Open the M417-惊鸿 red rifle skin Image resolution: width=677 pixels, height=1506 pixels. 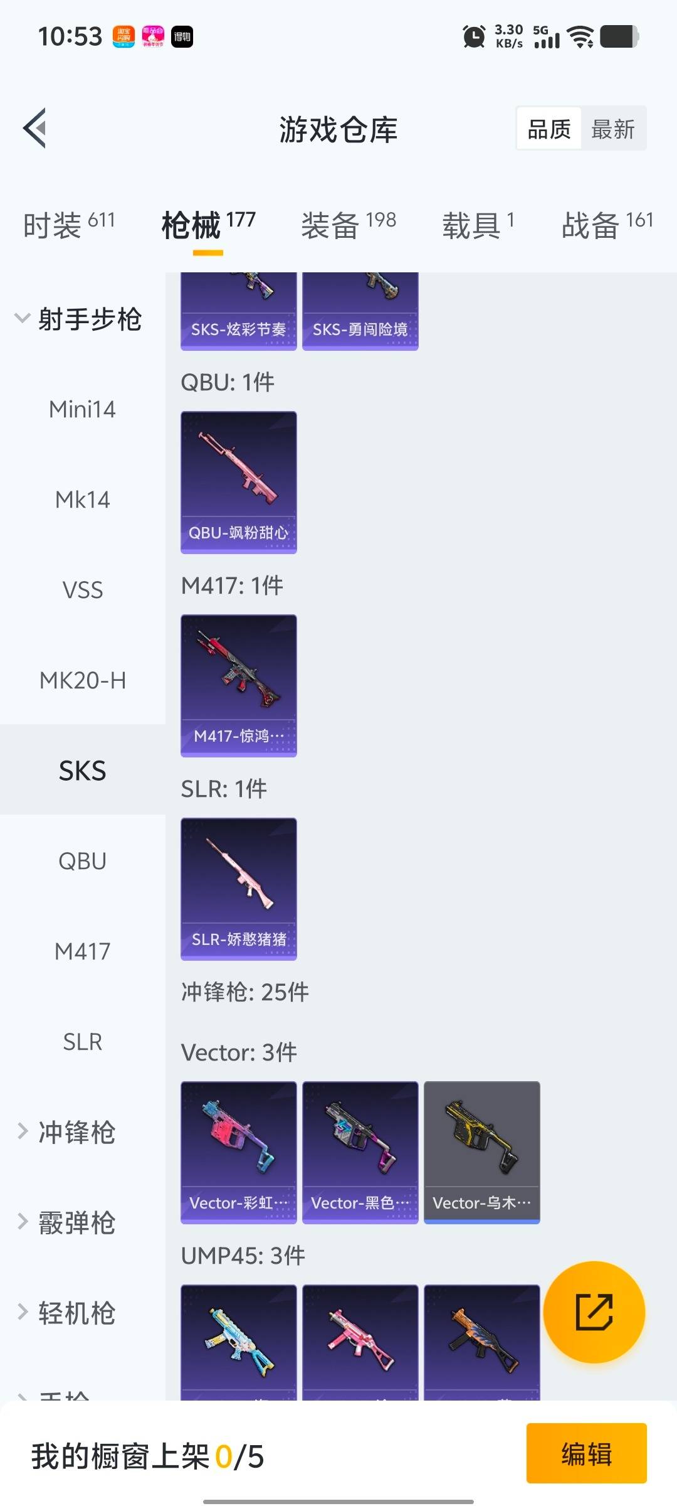pyautogui.click(x=238, y=685)
